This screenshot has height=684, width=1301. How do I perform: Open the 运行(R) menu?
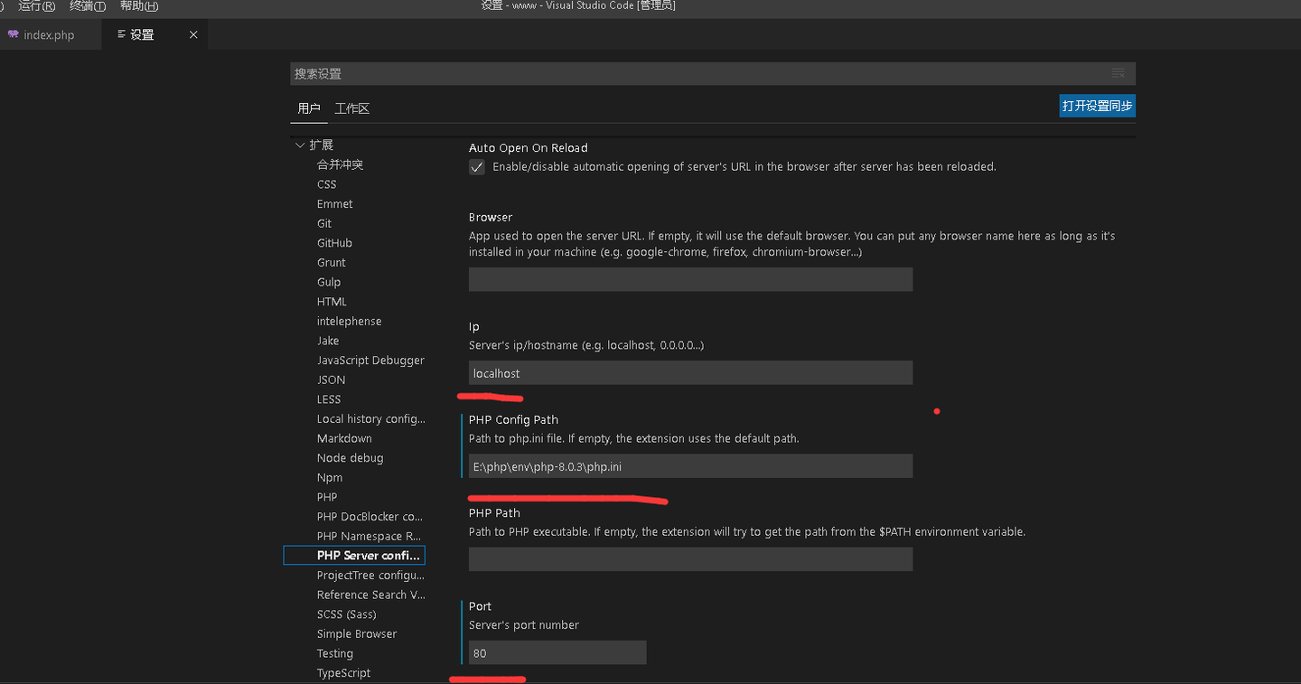36,6
